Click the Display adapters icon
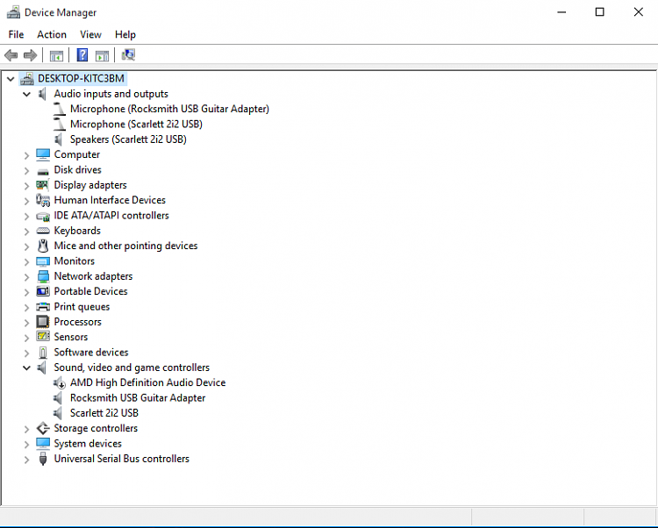This screenshot has width=658, height=528. pyautogui.click(x=42, y=185)
